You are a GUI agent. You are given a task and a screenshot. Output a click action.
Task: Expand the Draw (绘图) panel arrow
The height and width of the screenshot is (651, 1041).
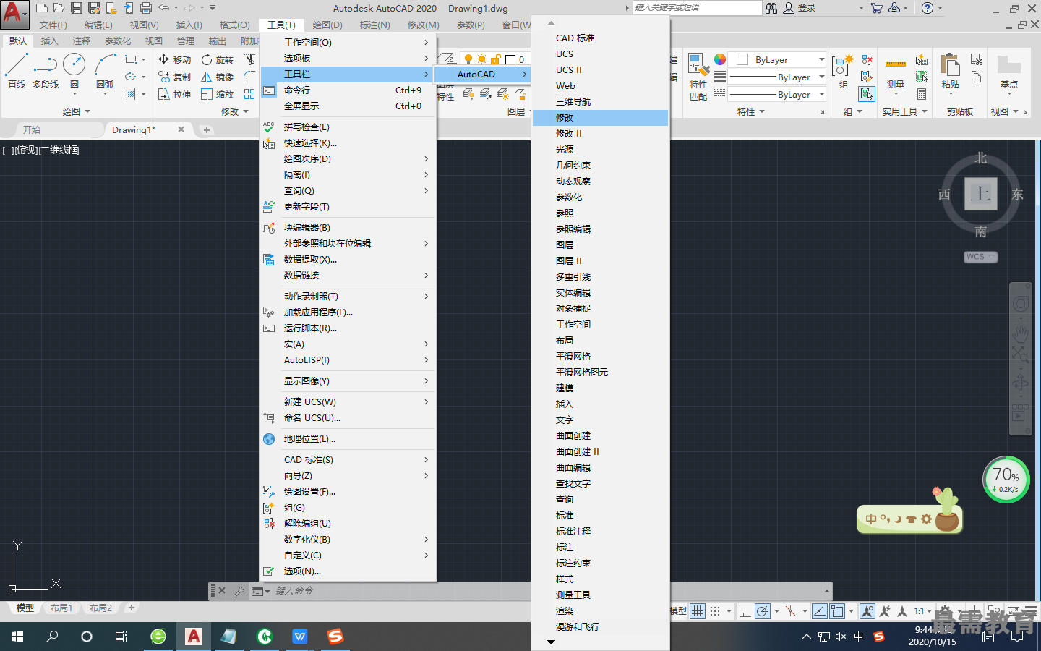click(x=87, y=111)
